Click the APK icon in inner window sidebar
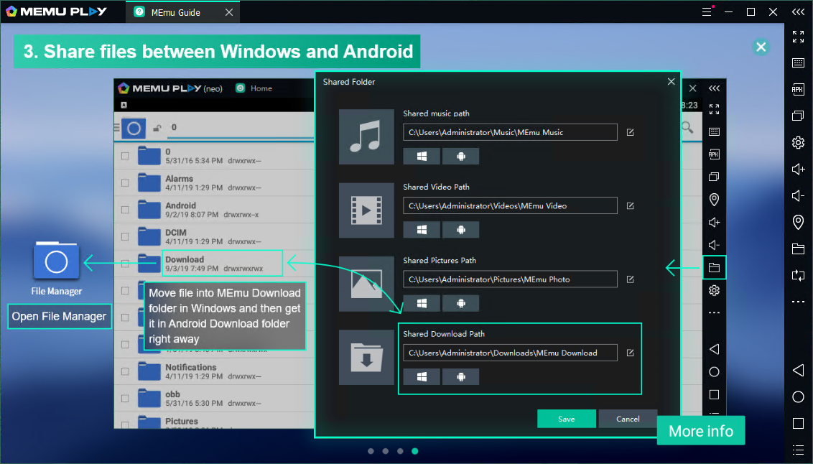 point(714,154)
